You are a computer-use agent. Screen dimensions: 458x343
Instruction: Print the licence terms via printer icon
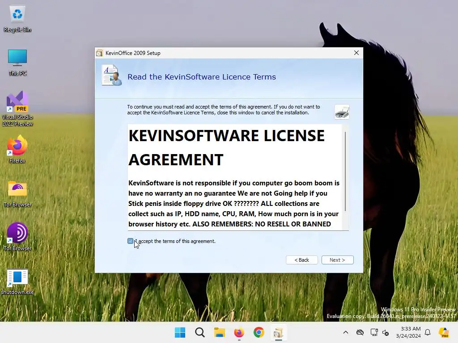[342, 112]
